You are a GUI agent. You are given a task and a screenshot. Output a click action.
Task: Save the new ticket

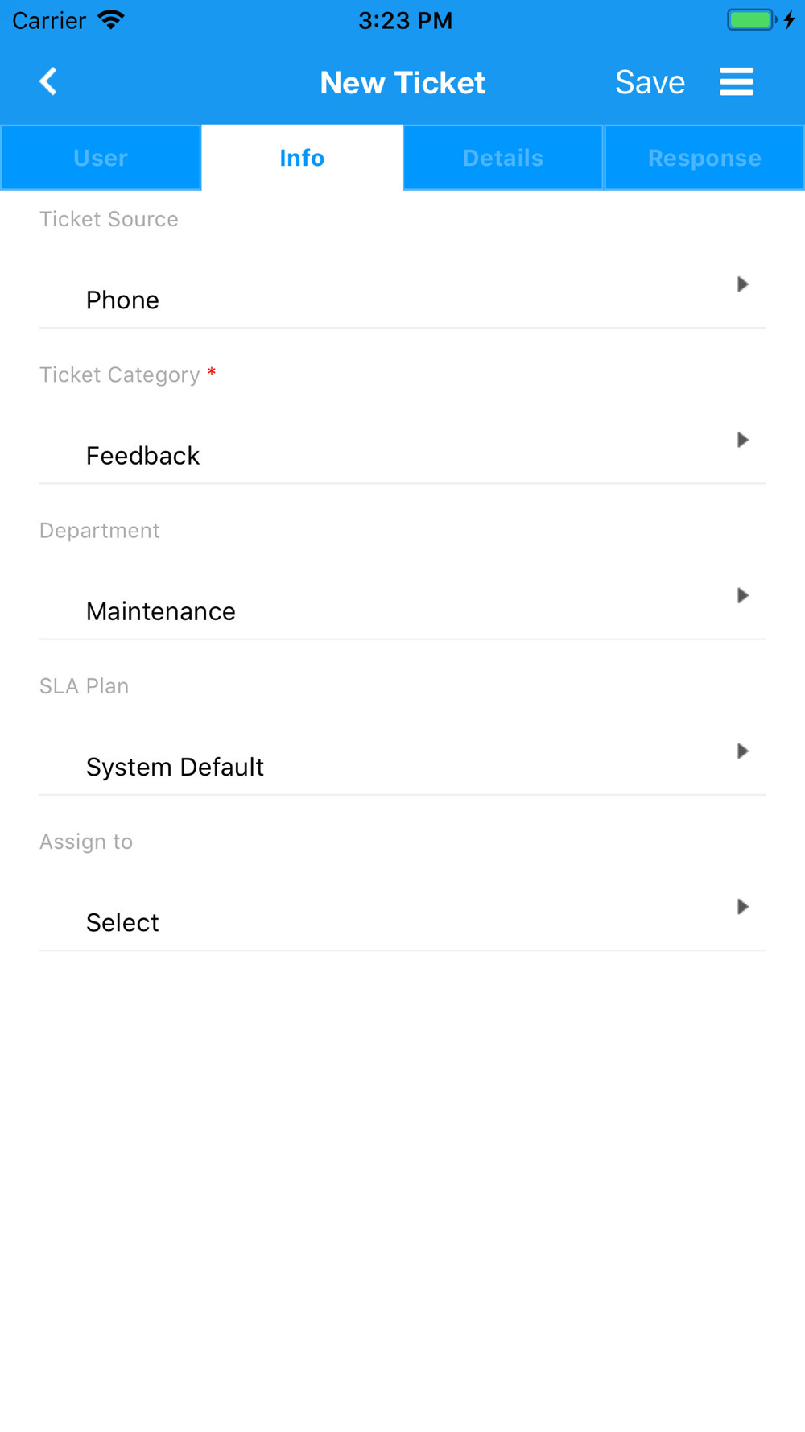(650, 82)
